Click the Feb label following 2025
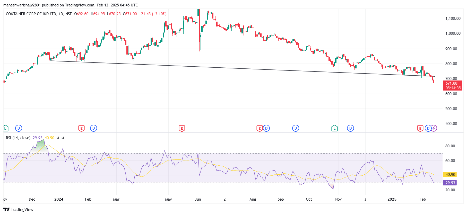Viewport: 467px width, 215px height. pos(422,199)
